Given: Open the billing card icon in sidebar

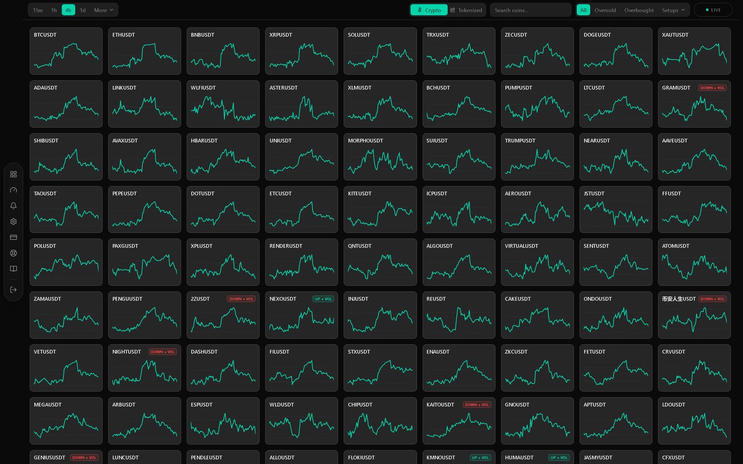Looking at the screenshot, I should pos(13,237).
